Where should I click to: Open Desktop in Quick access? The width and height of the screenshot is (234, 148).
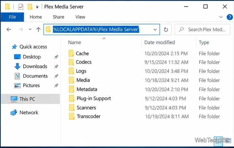pos(32,57)
